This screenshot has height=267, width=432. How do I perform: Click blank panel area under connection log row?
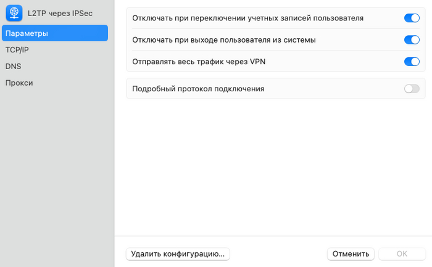pos(275,166)
